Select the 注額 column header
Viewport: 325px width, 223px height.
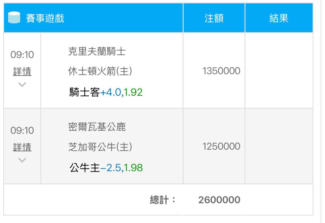pos(214,19)
